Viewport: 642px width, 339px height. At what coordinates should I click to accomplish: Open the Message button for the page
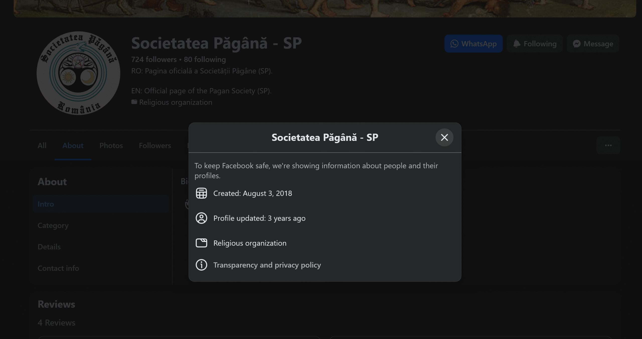593,44
